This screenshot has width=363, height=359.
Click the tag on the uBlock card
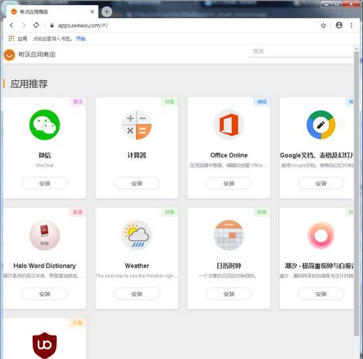(78, 322)
